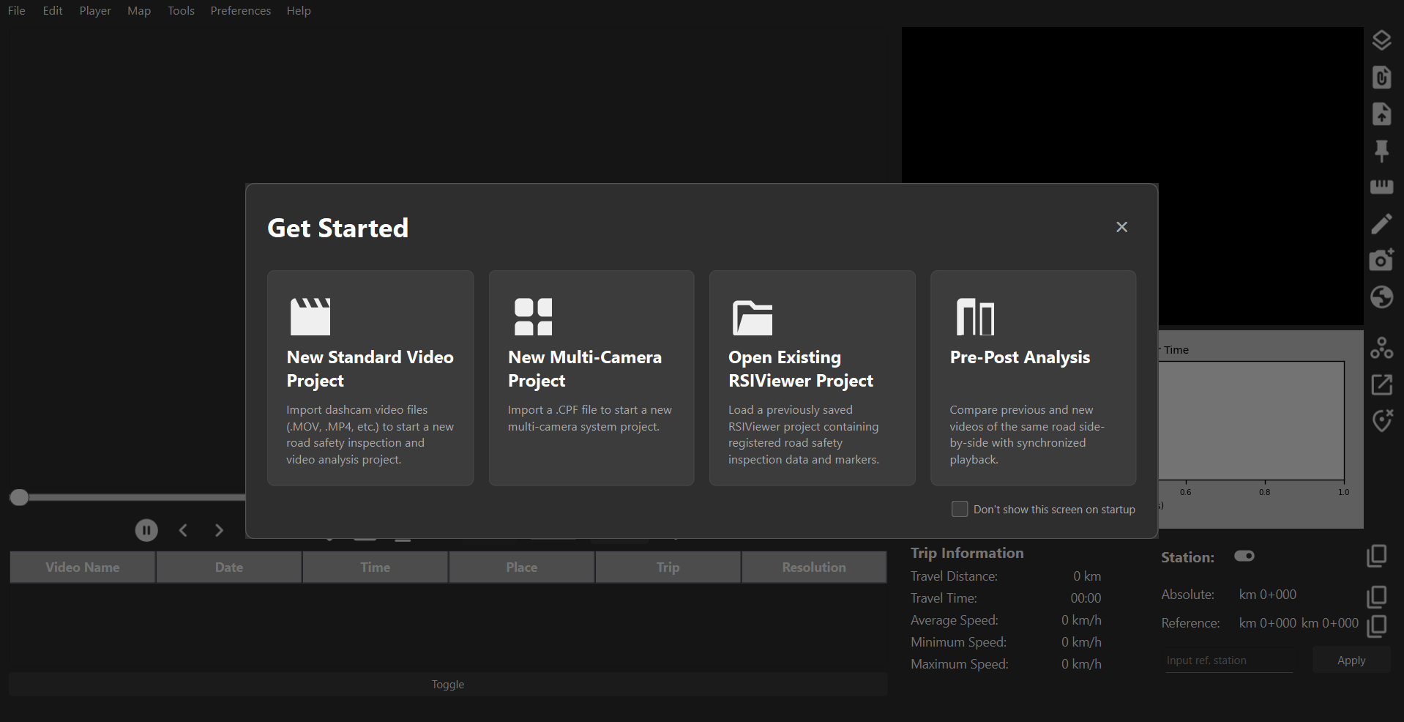Click the Time column header
The image size is (1404, 722).
[x=376, y=567]
